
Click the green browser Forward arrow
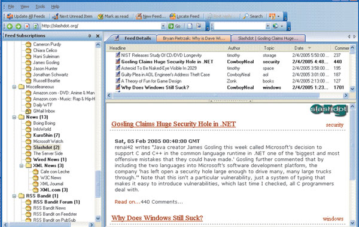click(19, 26)
